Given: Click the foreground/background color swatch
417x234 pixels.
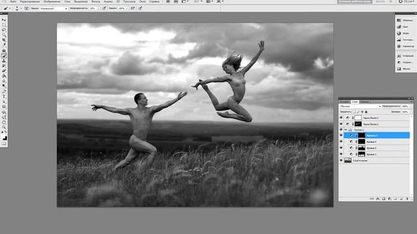Looking at the screenshot, I should click(x=5, y=137).
